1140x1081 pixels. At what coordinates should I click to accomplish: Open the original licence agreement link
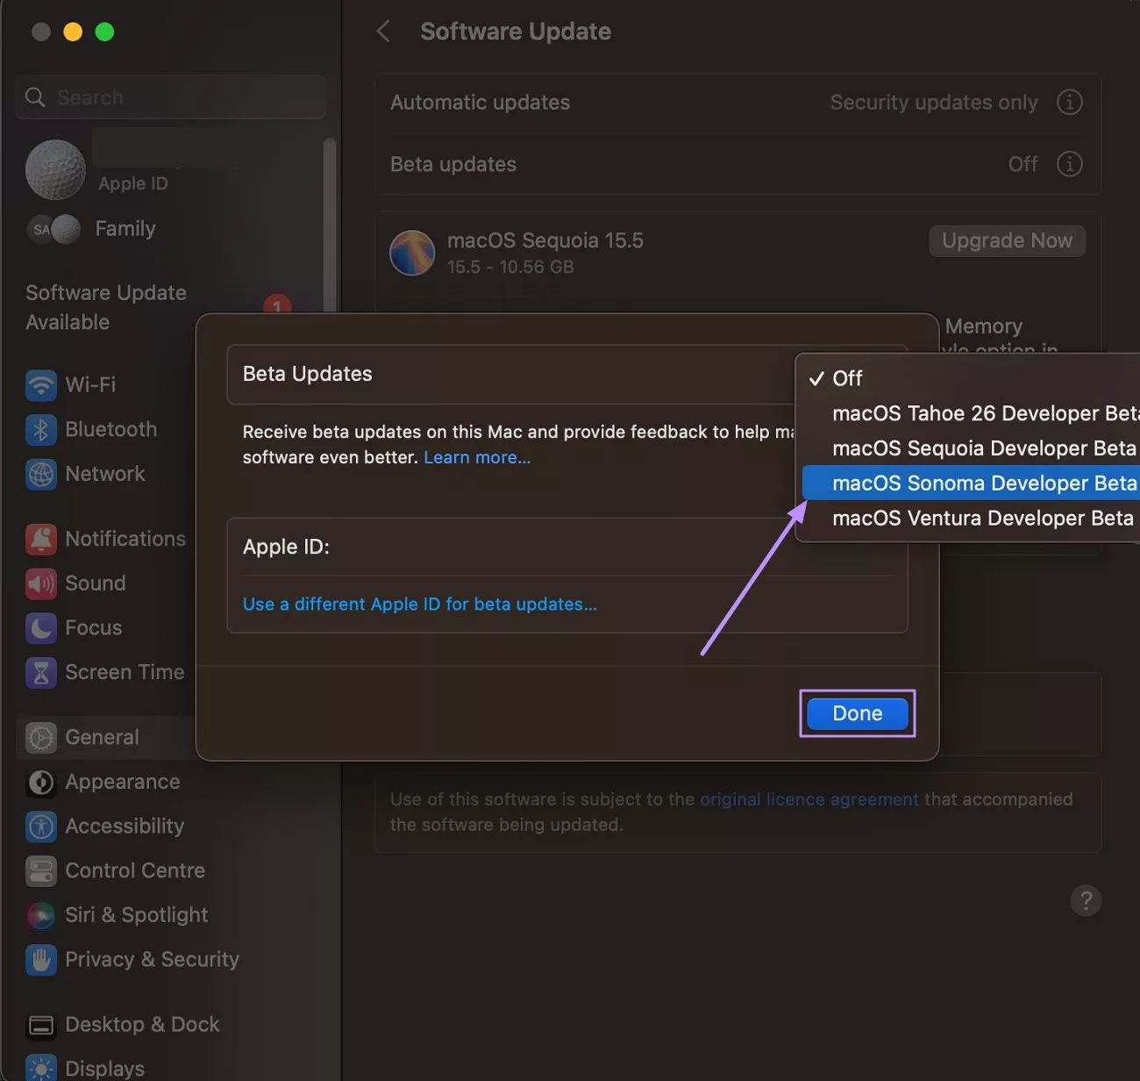[x=809, y=799]
